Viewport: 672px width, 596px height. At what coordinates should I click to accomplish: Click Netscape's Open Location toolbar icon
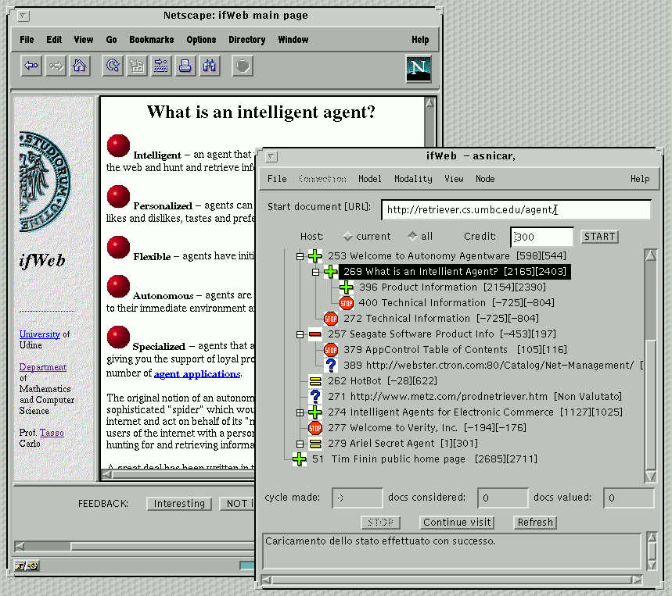pos(161,66)
